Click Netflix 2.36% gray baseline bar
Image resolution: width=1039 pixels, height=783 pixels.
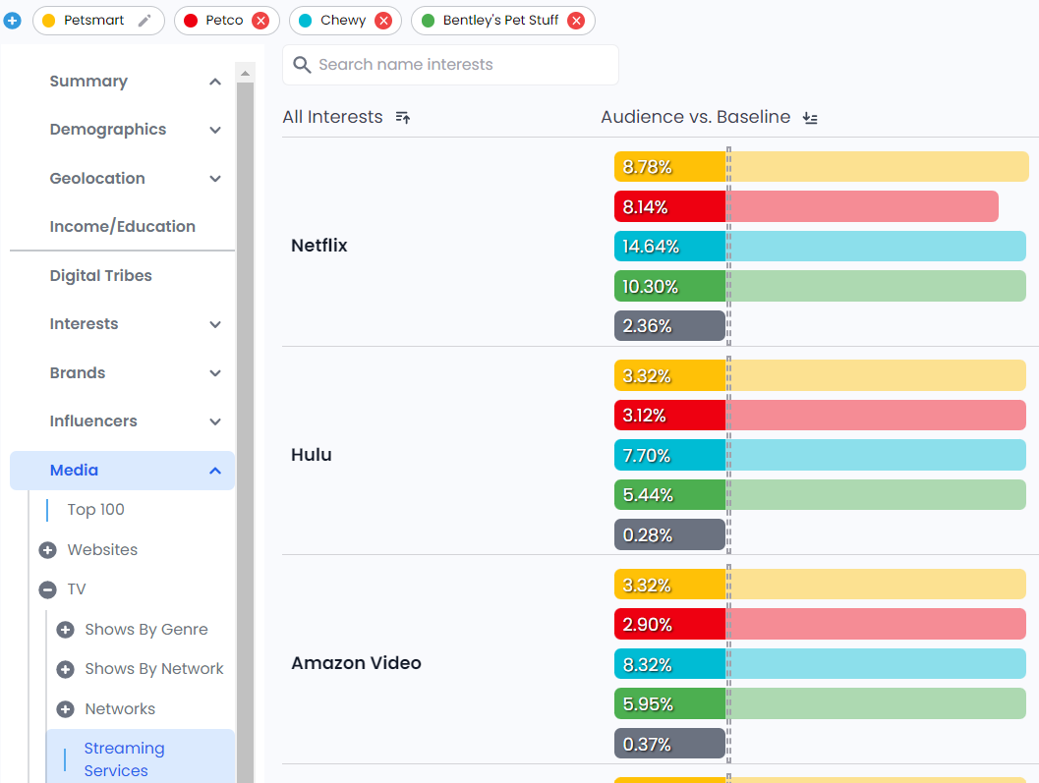670,326
